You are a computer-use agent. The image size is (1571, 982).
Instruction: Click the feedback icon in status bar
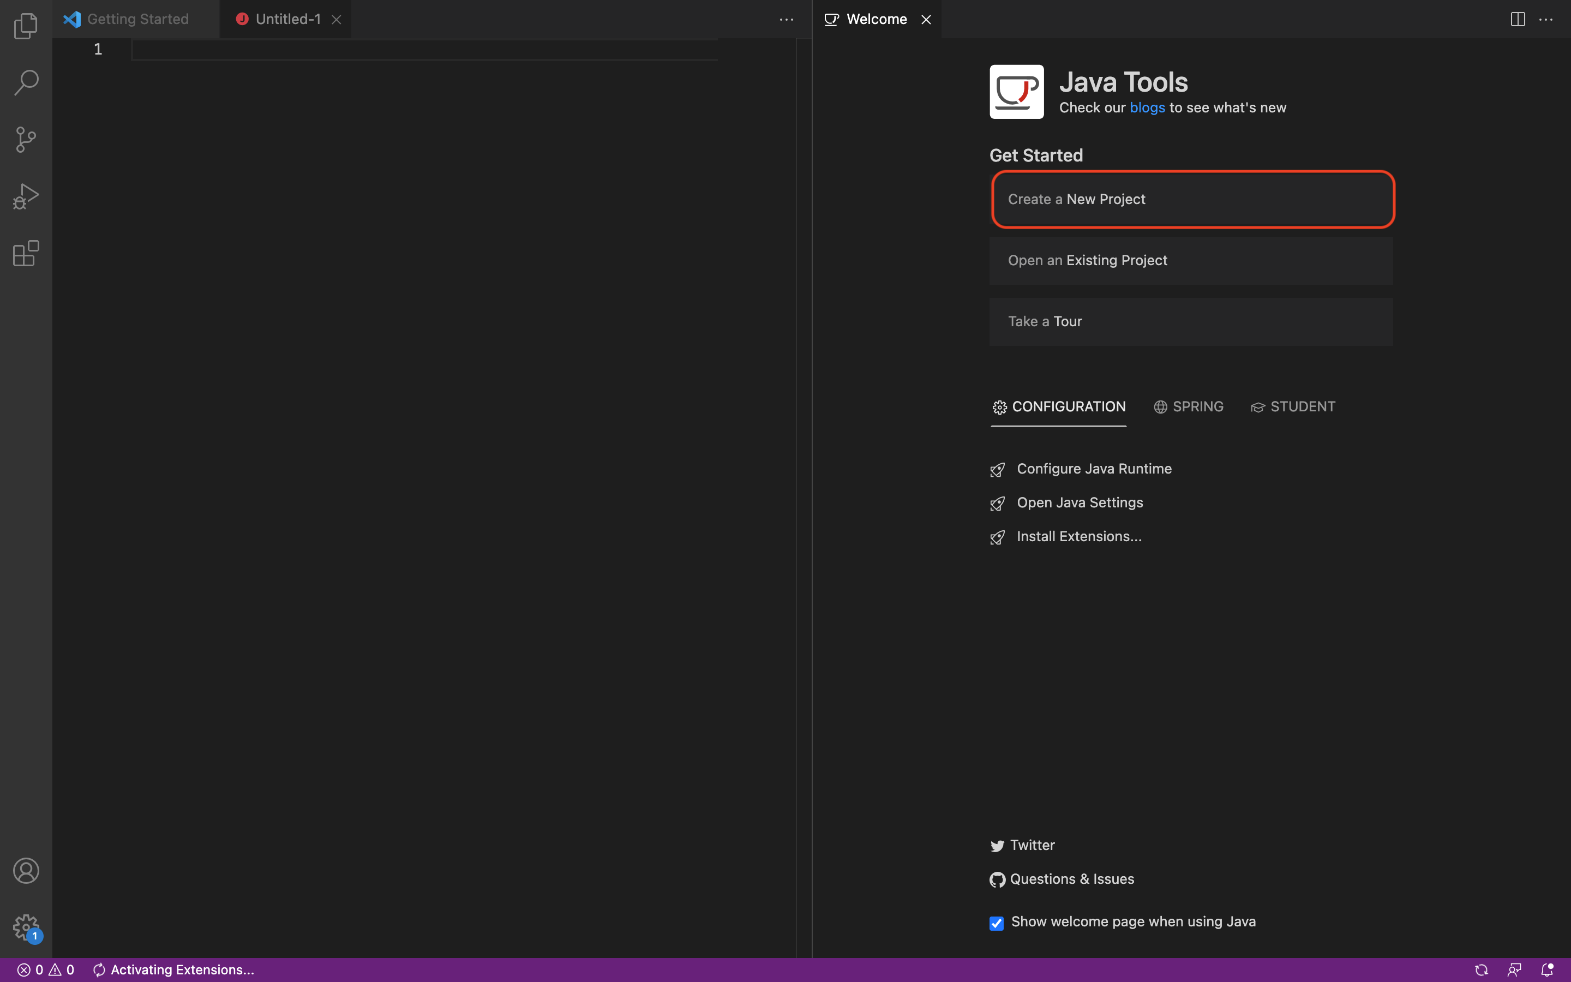coord(1514,969)
